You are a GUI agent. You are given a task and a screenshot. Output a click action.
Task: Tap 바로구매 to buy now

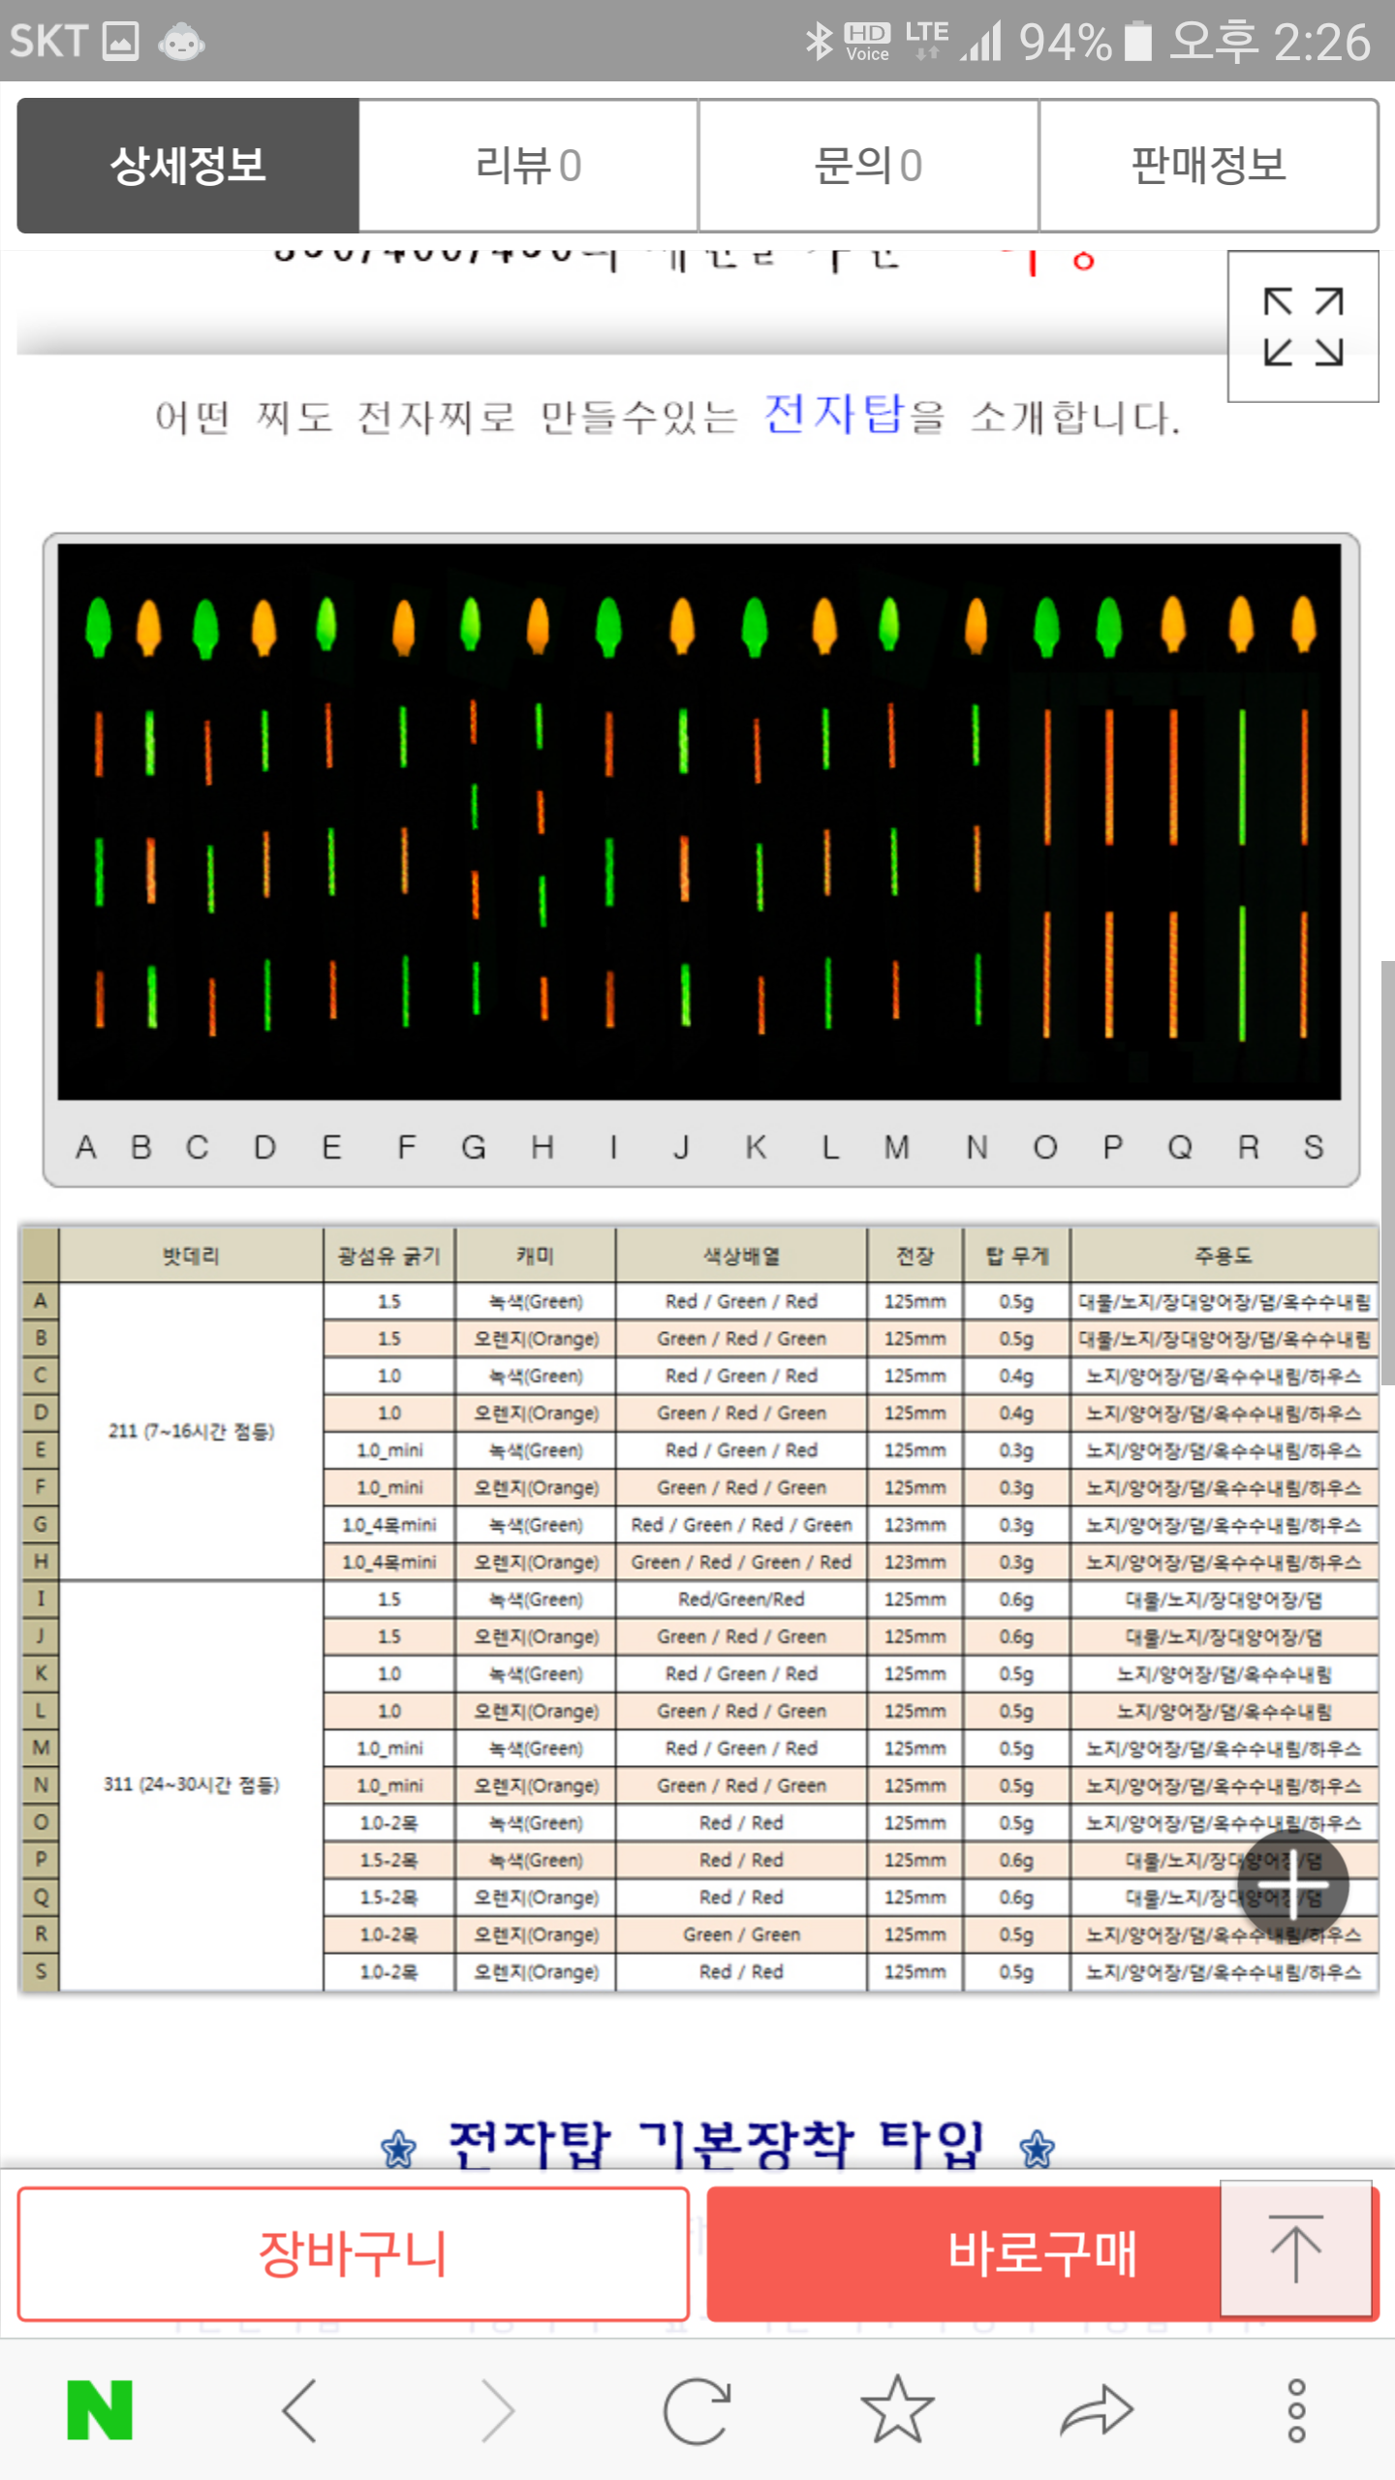click(x=1041, y=2253)
